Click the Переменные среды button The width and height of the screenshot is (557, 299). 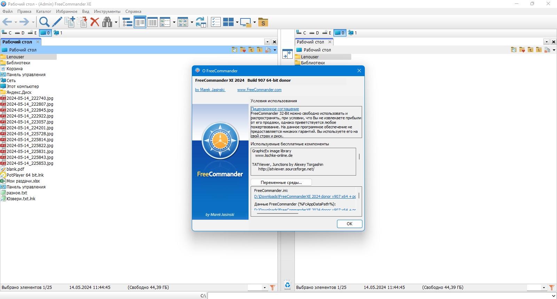click(281, 183)
